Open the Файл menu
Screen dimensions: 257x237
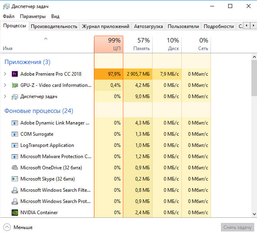[8, 16]
